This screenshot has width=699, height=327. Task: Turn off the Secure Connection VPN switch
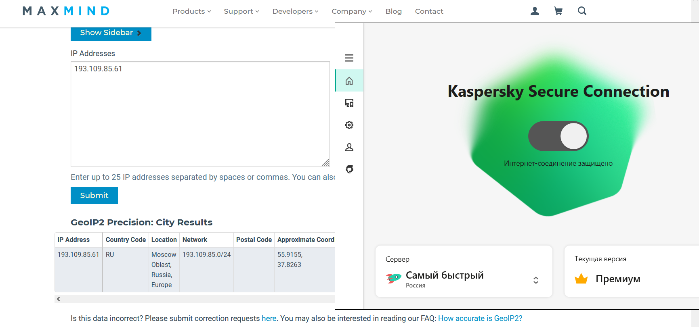pos(558,136)
